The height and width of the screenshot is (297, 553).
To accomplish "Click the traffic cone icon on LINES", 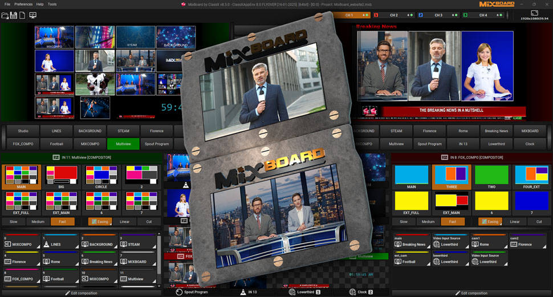I will (x=47, y=244).
